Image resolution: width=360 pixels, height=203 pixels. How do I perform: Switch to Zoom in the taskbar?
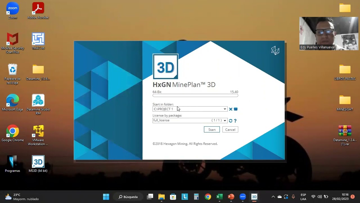(243, 197)
